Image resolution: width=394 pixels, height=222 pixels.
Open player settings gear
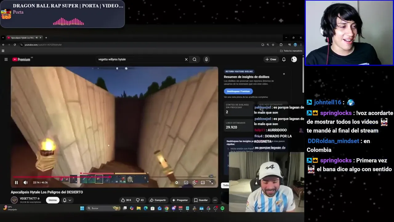point(195,183)
